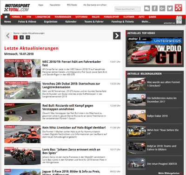
Task: Open the Twitter bird icon
Action: 170,8
